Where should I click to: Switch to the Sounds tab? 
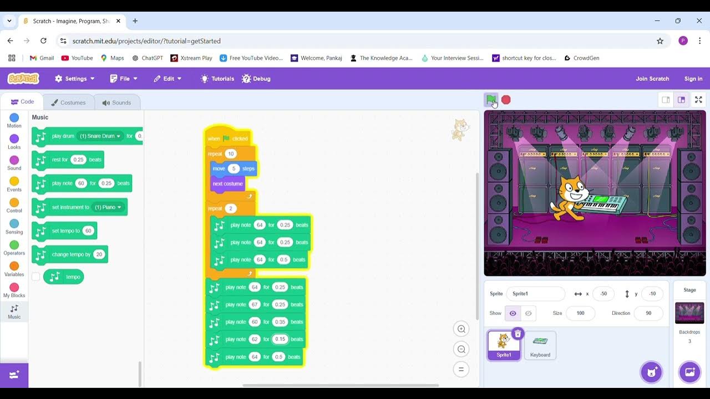(116, 103)
